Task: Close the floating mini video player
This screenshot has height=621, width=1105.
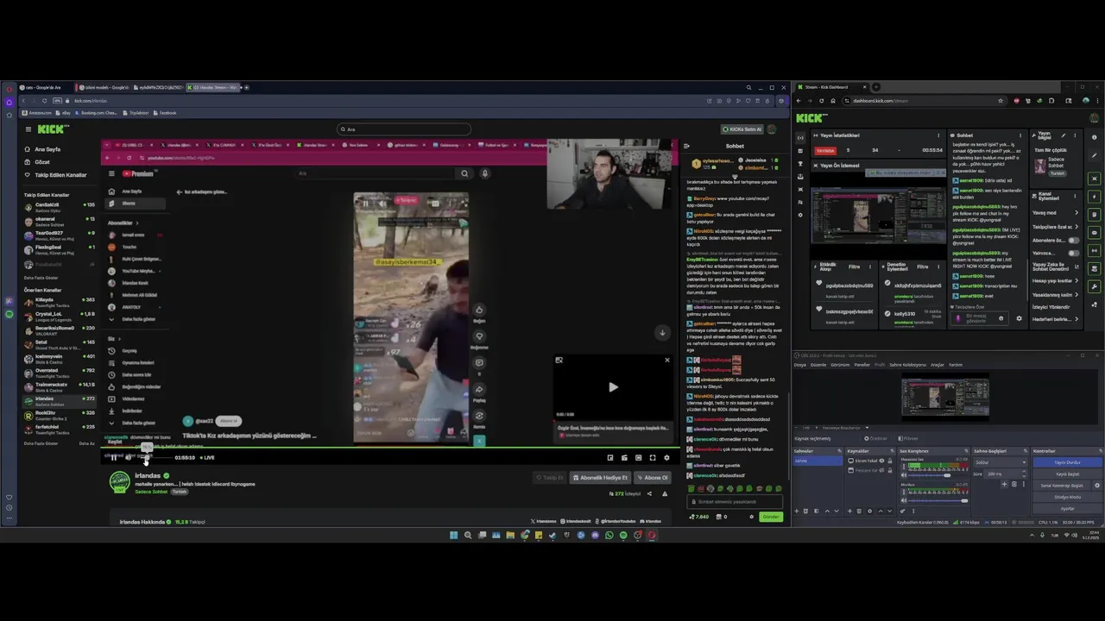Action: [x=666, y=360]
